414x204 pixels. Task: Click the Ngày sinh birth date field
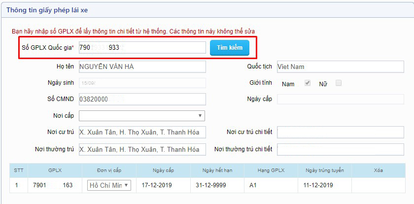point(141,83)
